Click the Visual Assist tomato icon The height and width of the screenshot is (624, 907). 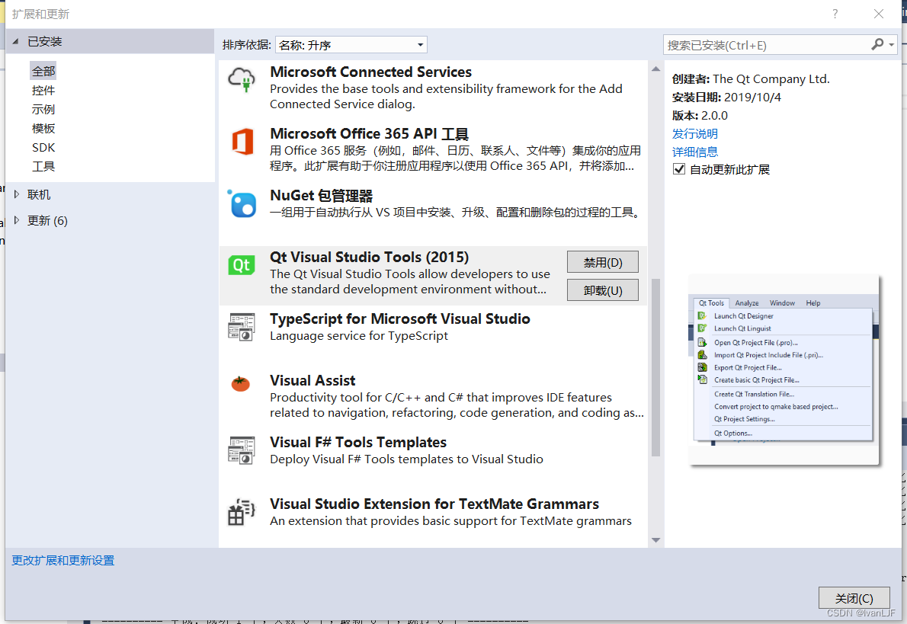241,383
